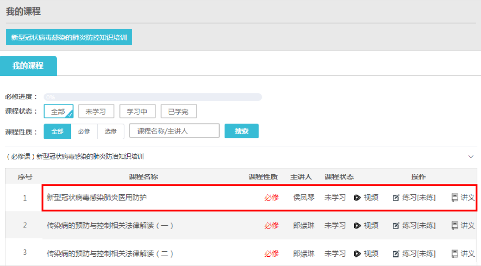Select 已学完 course status filter
The height and width of the screenshot is (266, 481).
tap(178, 111)
